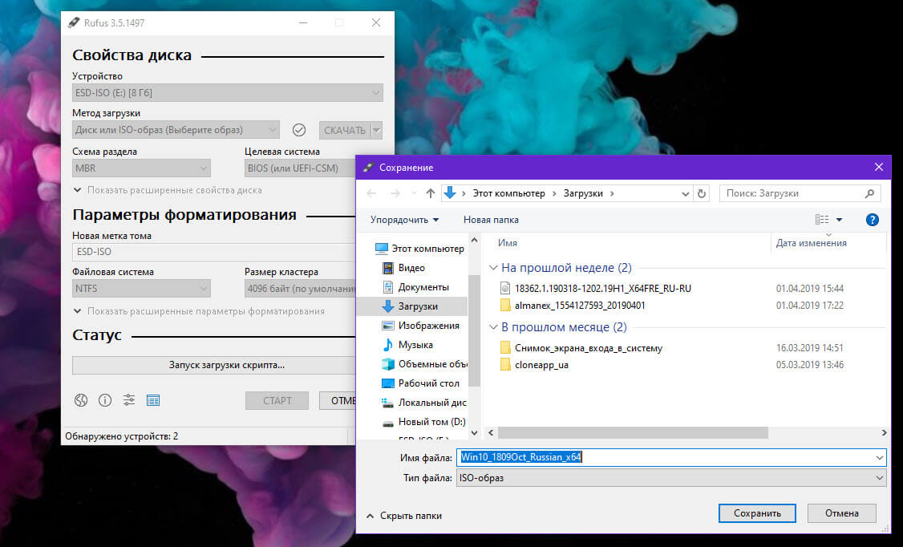
Task: Select Локальный диск in navigation tree
Action: 424,403
